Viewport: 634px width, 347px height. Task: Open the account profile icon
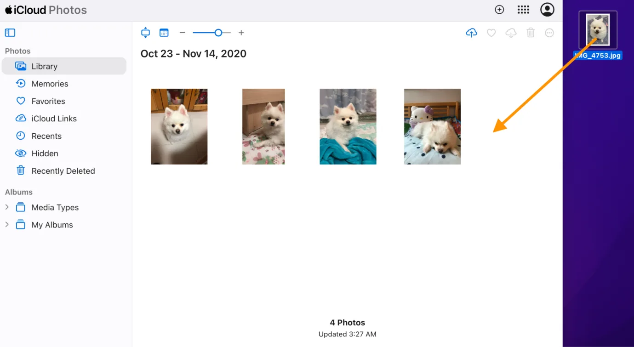tap(547, 10)
